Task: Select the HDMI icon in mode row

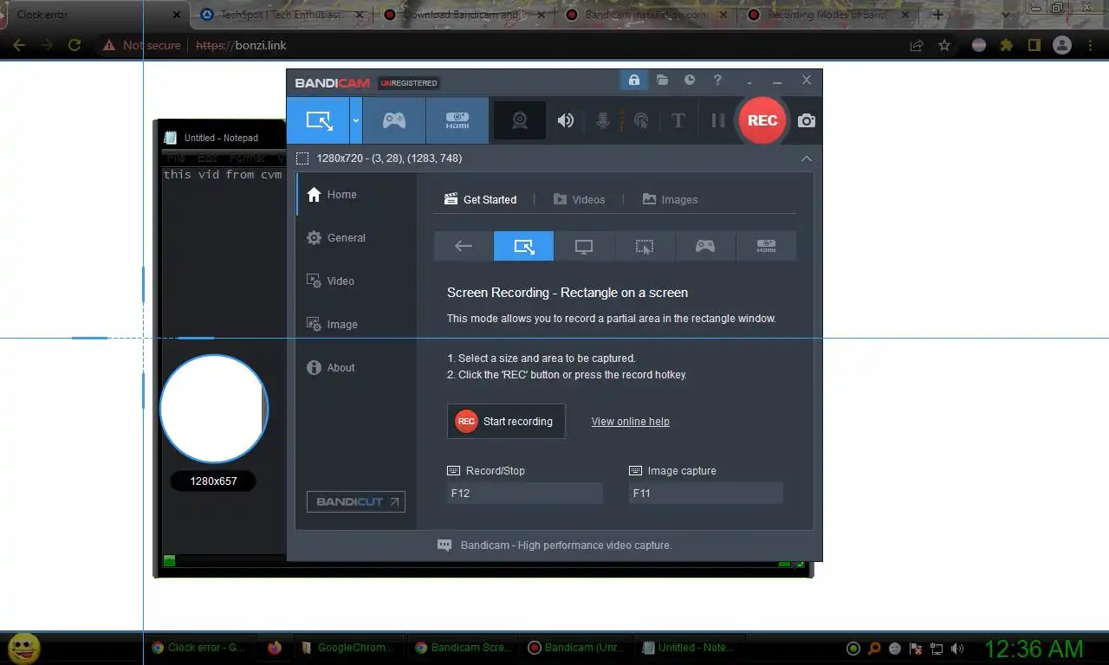Action: point(766,246)
